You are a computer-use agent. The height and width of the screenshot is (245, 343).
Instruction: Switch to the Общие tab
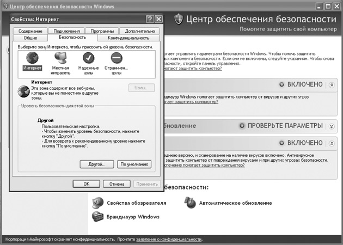point(30,38)
